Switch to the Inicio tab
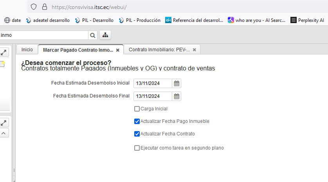 pyautogui.click(x=27, y=50)
